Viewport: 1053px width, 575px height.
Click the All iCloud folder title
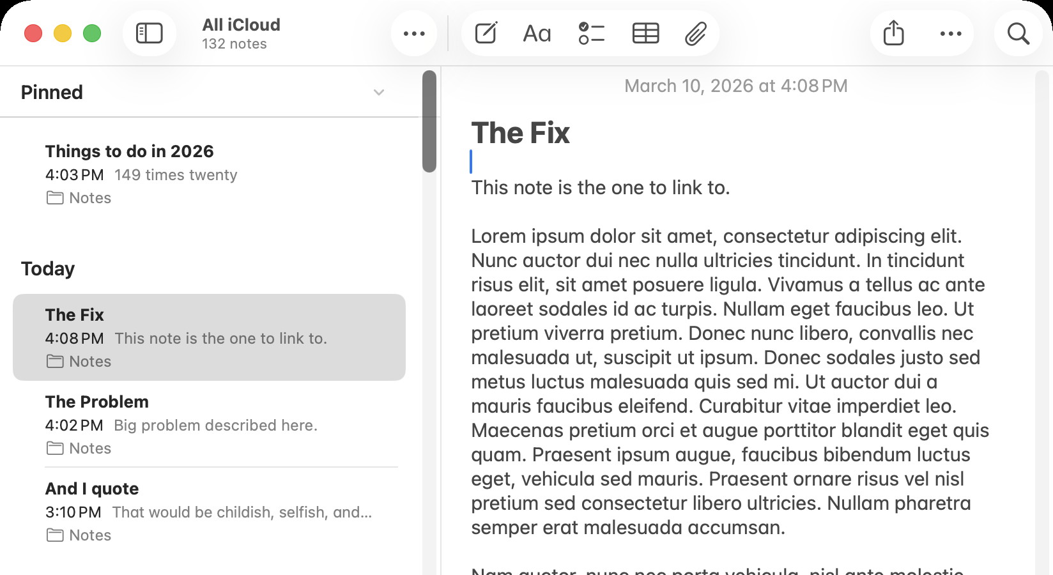241,25
